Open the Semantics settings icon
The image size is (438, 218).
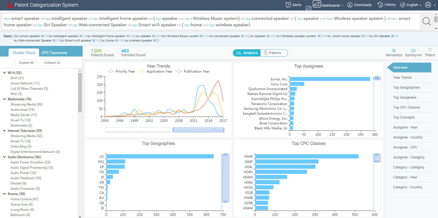click(394, 51)
